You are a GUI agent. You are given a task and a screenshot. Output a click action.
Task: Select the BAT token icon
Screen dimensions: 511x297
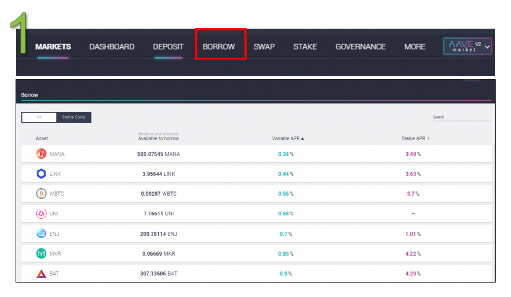(x=41, y=274)
